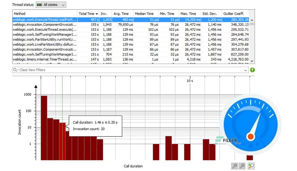This screenshot has width=297, height=171.
Task: Sort by the Method column header
Action: point(45,13)
